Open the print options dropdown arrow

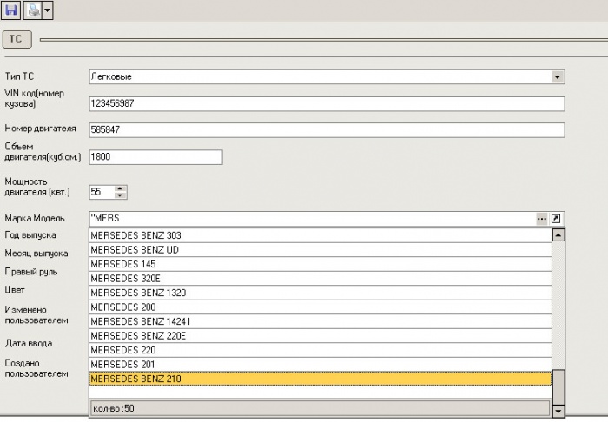47,10
